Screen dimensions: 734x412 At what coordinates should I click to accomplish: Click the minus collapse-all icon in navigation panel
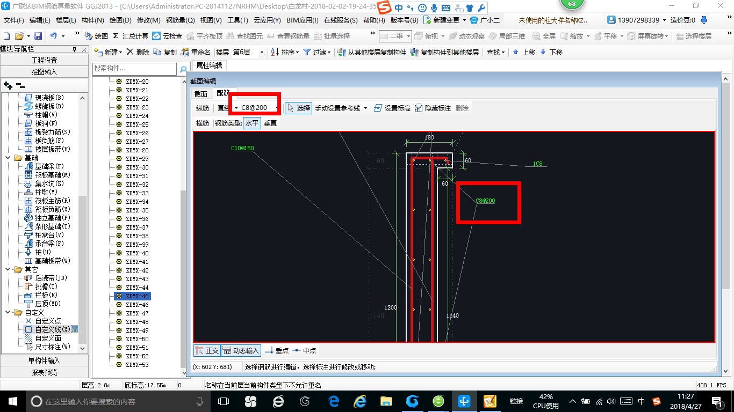(20, 85)
